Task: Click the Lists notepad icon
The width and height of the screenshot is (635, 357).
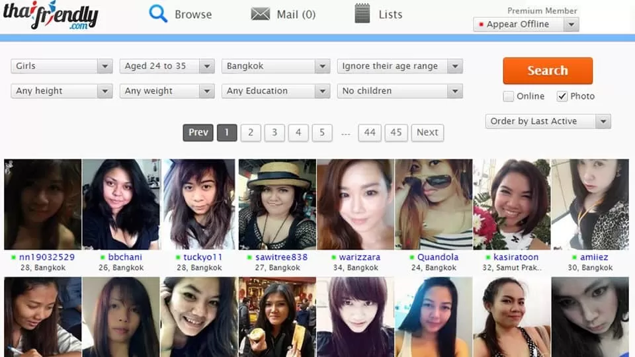Action: tap(362, 14)
